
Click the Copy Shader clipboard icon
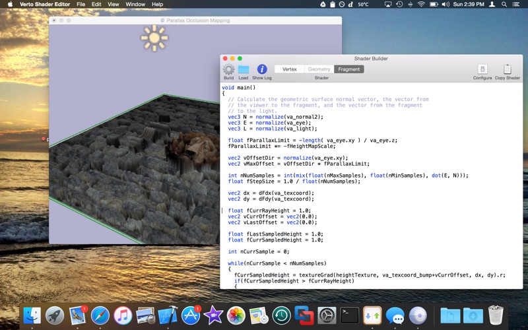[507, 69]
